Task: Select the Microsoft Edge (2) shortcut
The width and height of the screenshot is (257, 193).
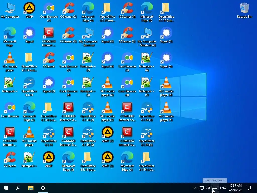Action: (x=29, y=112)
